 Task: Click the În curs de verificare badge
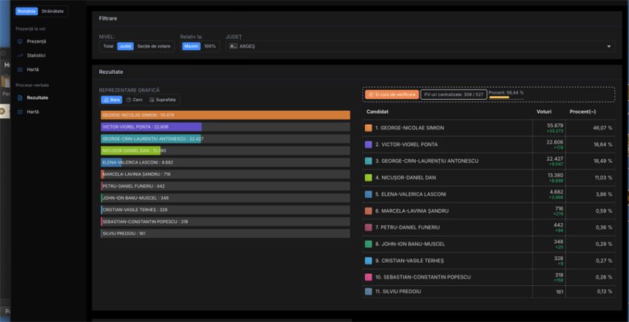(391, 95)
